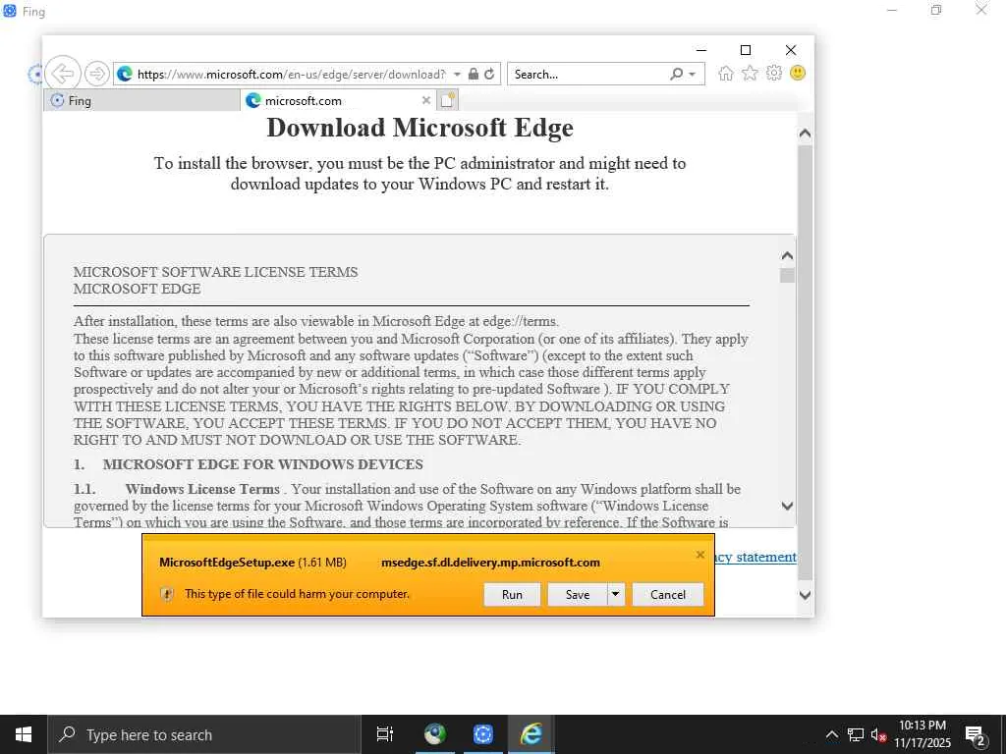Click license terms box scroll down arrow

pos(787,506)
